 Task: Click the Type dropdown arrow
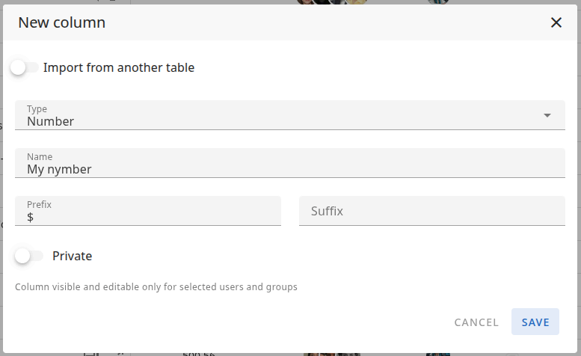coord(547,115)
